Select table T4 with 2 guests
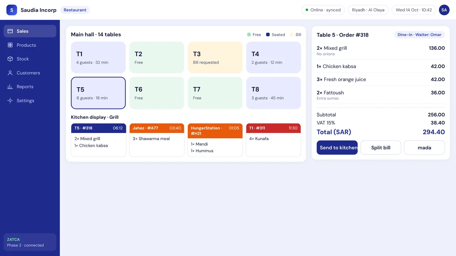This screenshot has height=256, width=456. pos(274,58)
